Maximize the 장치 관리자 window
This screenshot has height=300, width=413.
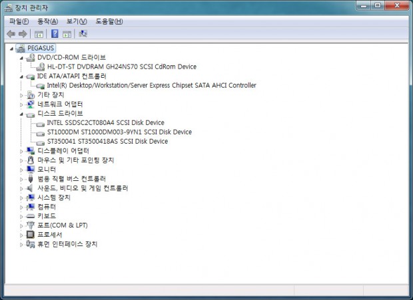(x=378, y=5)
